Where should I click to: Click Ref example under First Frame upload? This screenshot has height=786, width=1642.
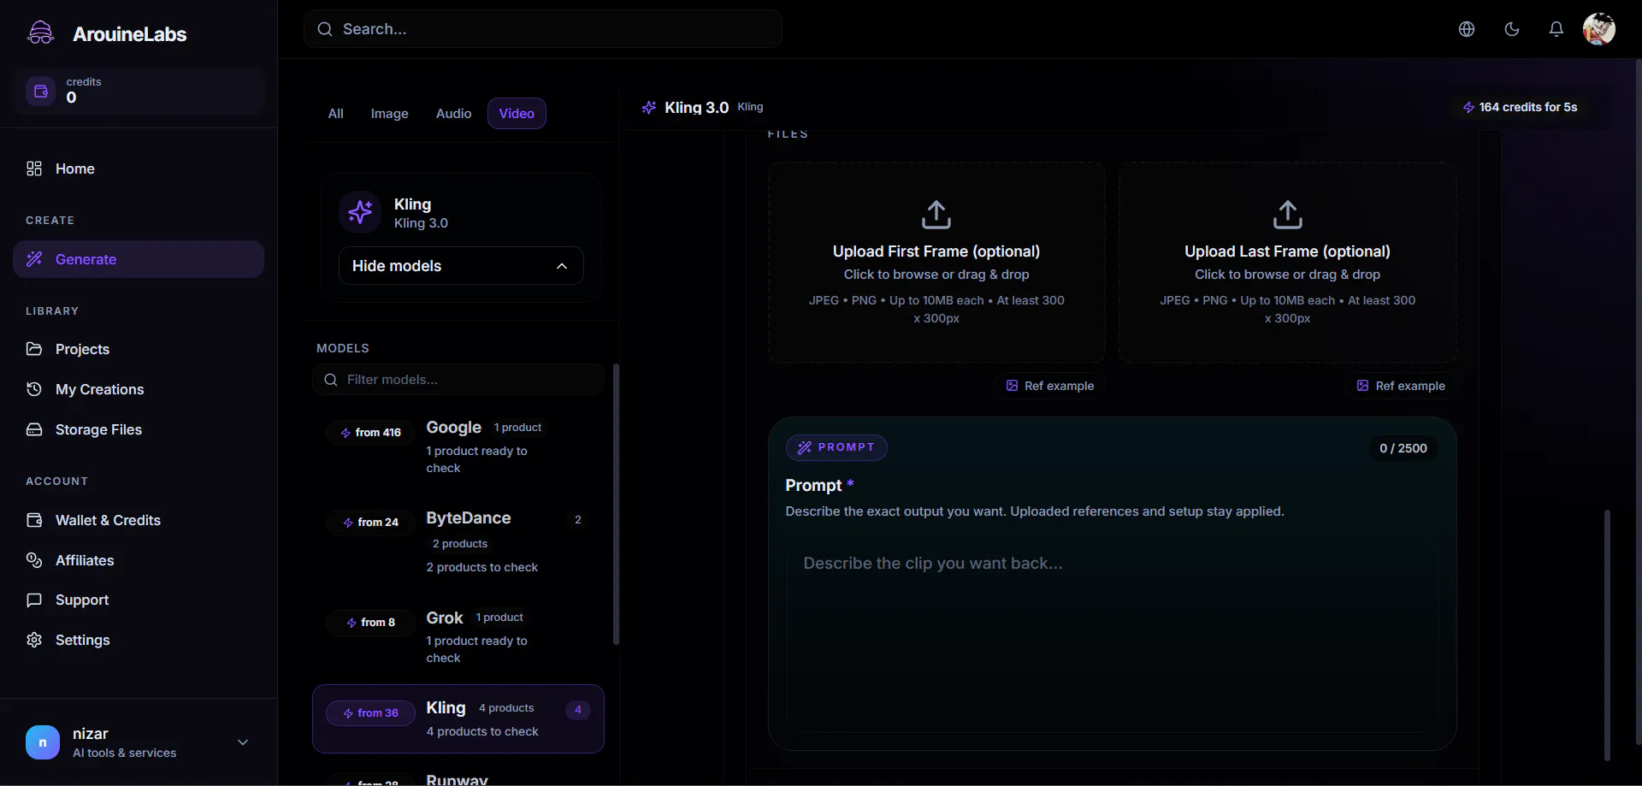pos(1050,386)
